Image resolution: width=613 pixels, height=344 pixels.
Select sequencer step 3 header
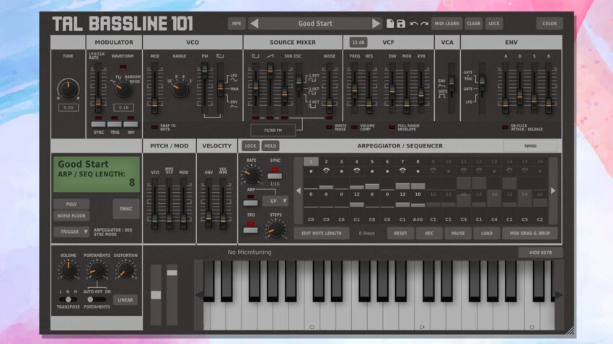(x=341, y=161)
